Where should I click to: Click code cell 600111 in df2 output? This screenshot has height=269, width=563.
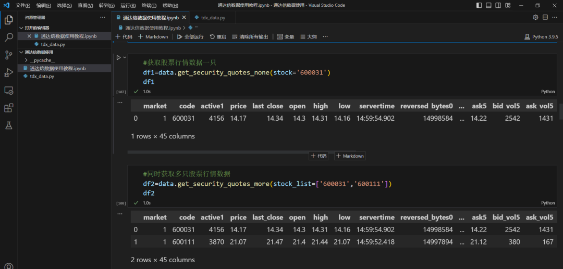click(183, 242)
